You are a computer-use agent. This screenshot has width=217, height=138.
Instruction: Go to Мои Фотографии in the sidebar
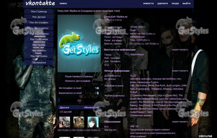coord(39,23)
